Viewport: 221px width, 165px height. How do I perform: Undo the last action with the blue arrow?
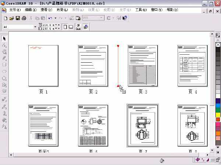click(x=50, y=18)
